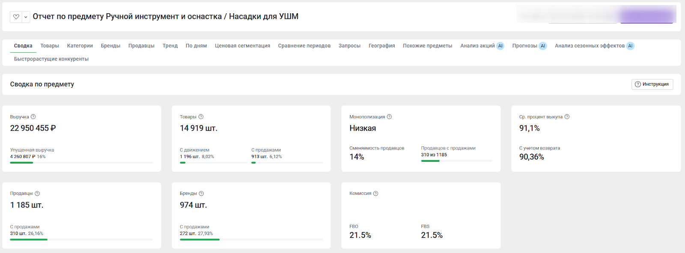Screen dimensions: 685x253
Task: Switch to the Товары tab
Action: 50,46
